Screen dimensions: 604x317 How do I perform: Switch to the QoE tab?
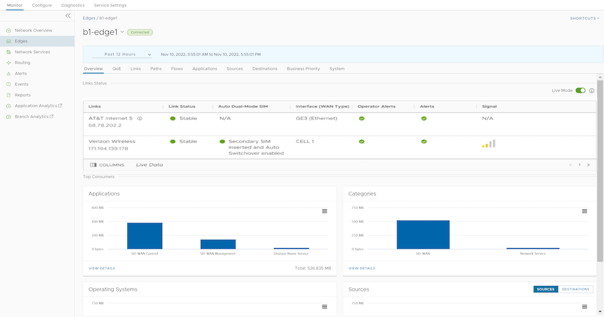point(117,68)
